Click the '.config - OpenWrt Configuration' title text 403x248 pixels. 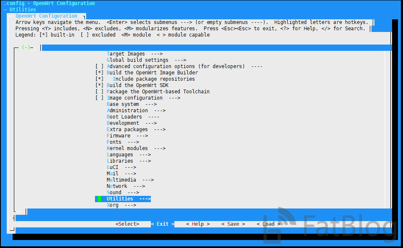49,3
